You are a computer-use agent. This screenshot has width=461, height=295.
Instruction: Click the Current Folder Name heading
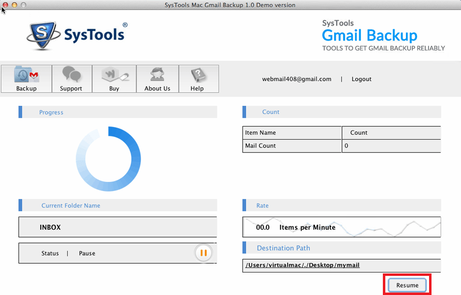(71, 205)
